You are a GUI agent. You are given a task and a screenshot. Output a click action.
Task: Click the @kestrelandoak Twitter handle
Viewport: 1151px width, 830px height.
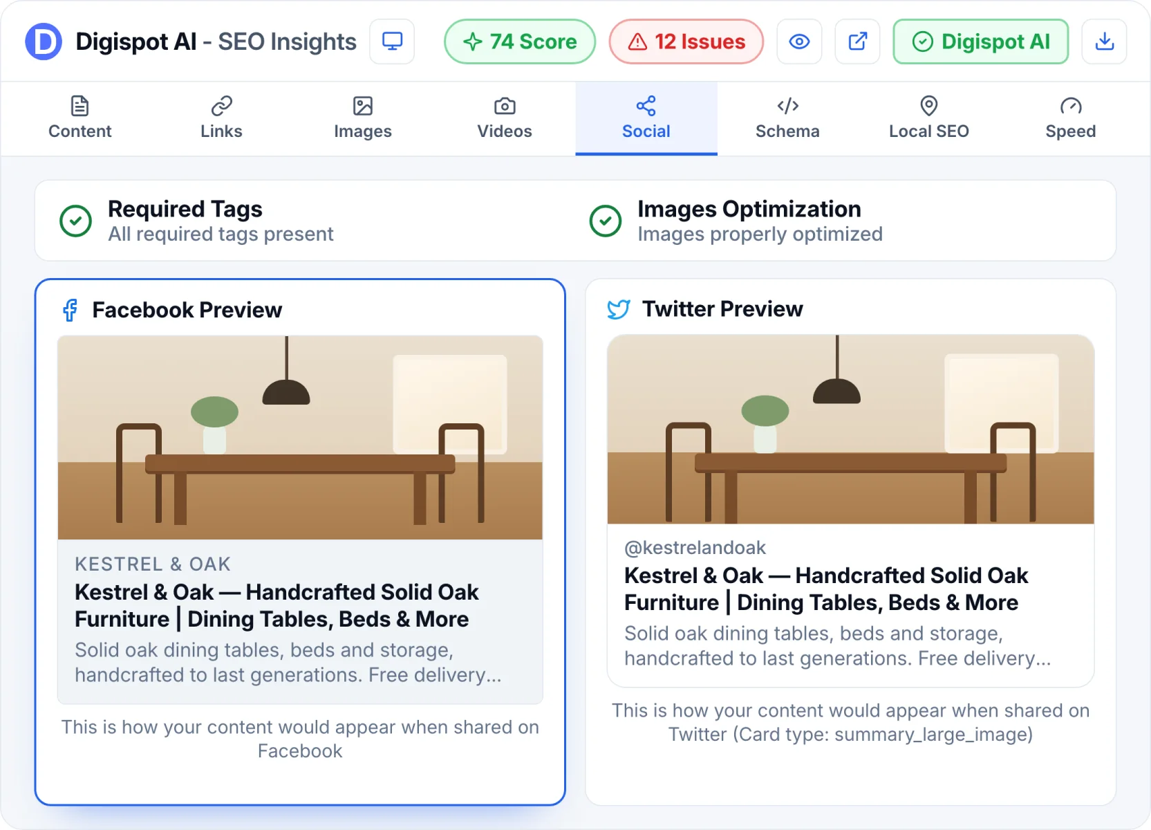(x=695, y=548)
